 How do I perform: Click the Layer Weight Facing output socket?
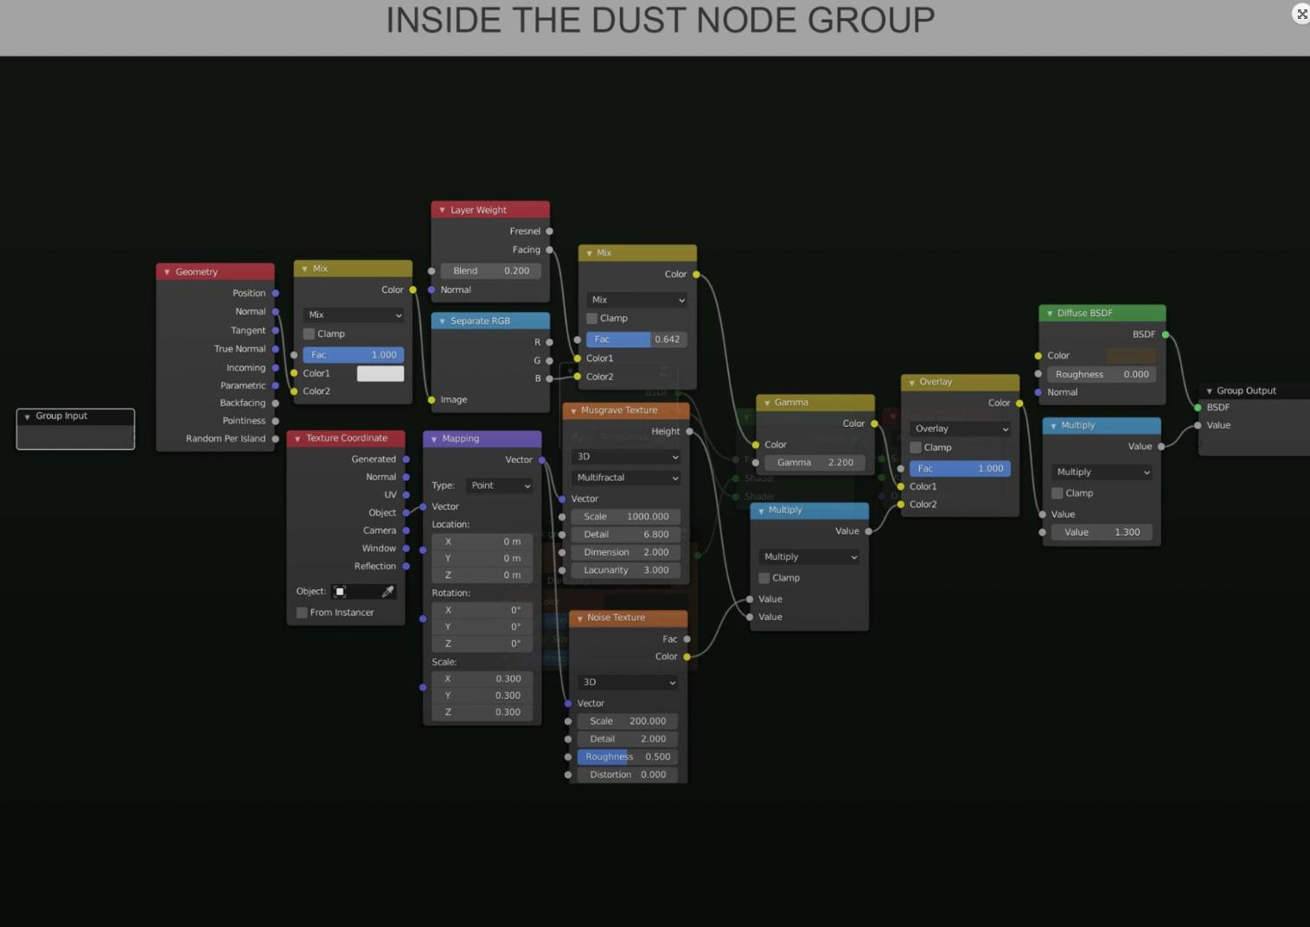549,250
